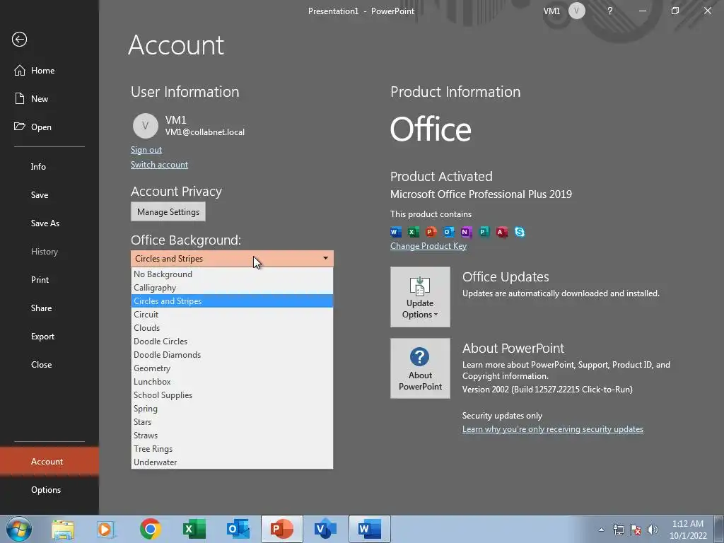Choose the Lunchbox background
The image size is (724, 543).
click(232, 381)
